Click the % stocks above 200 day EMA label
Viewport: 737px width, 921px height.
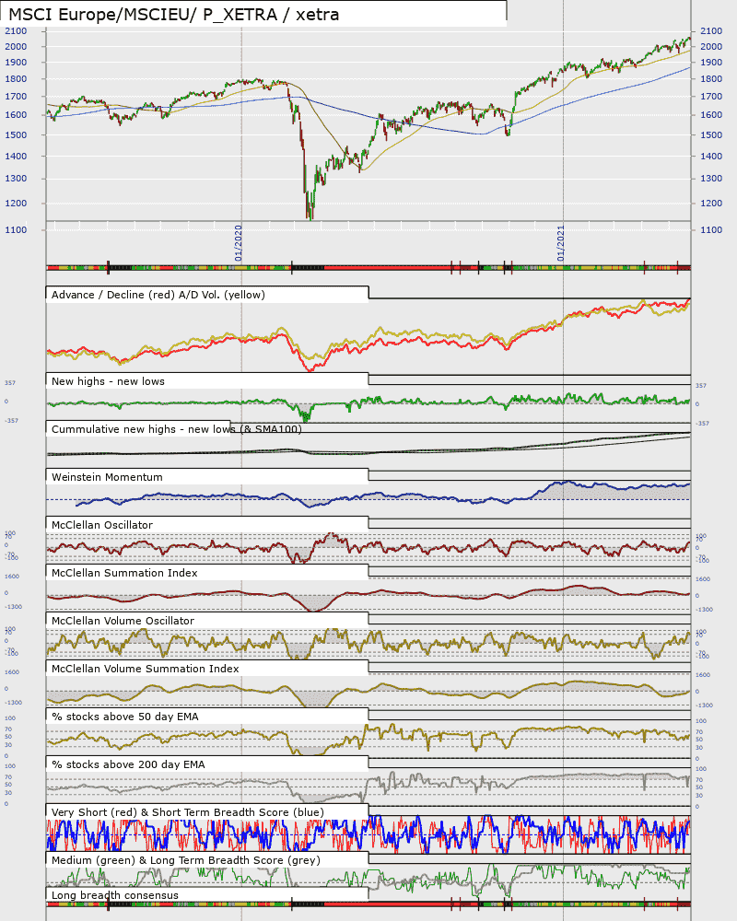click(128, 764)
